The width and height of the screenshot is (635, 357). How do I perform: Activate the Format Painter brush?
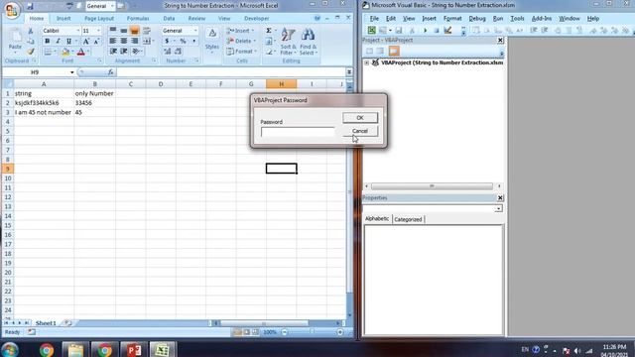pyautogui.click(x=31, y=52)
